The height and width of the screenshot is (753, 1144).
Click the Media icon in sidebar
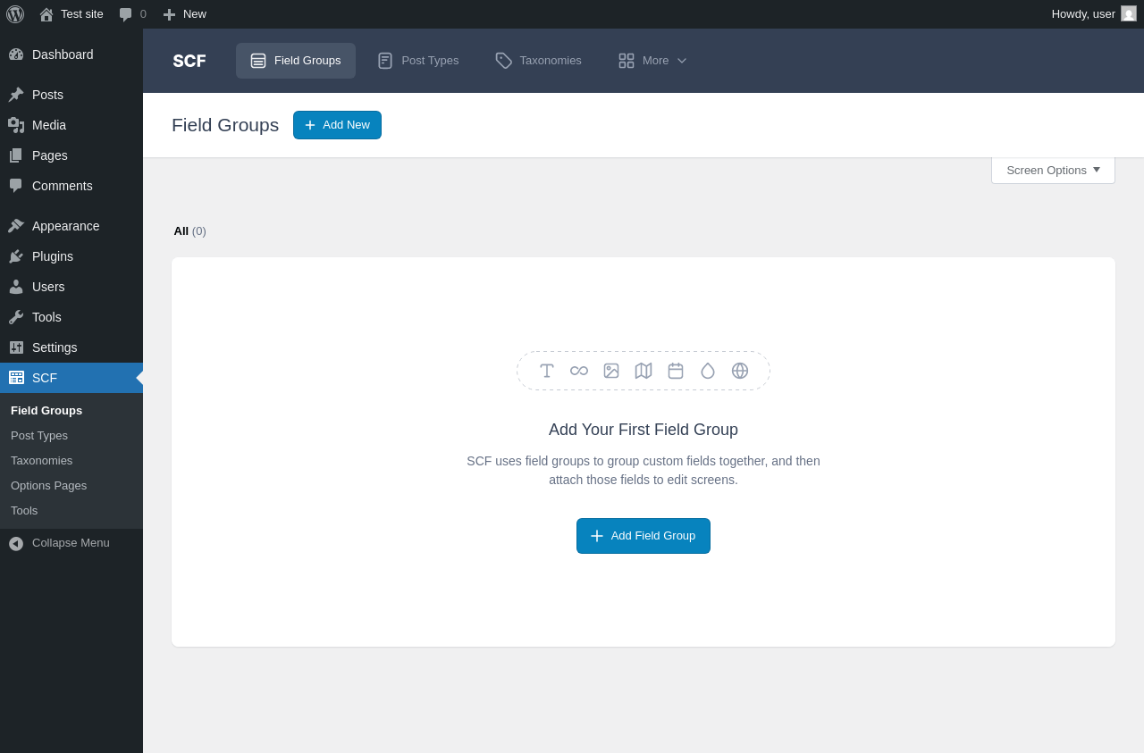[16, 125]
